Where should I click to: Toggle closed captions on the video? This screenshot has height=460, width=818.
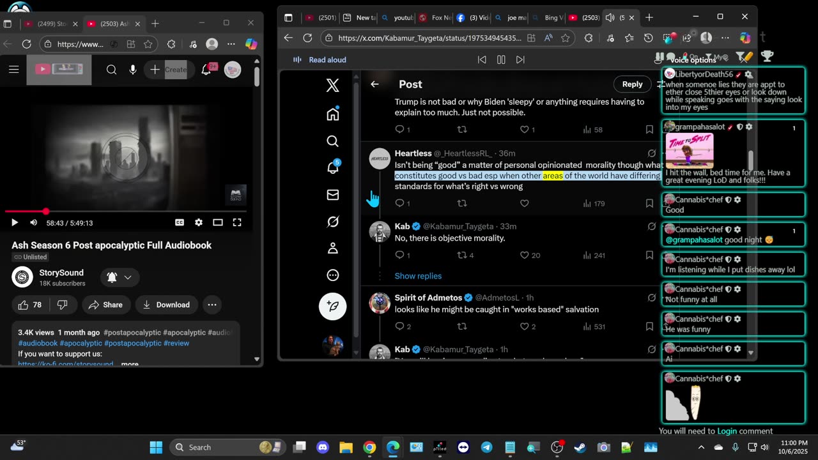click(x=180, y=222)
